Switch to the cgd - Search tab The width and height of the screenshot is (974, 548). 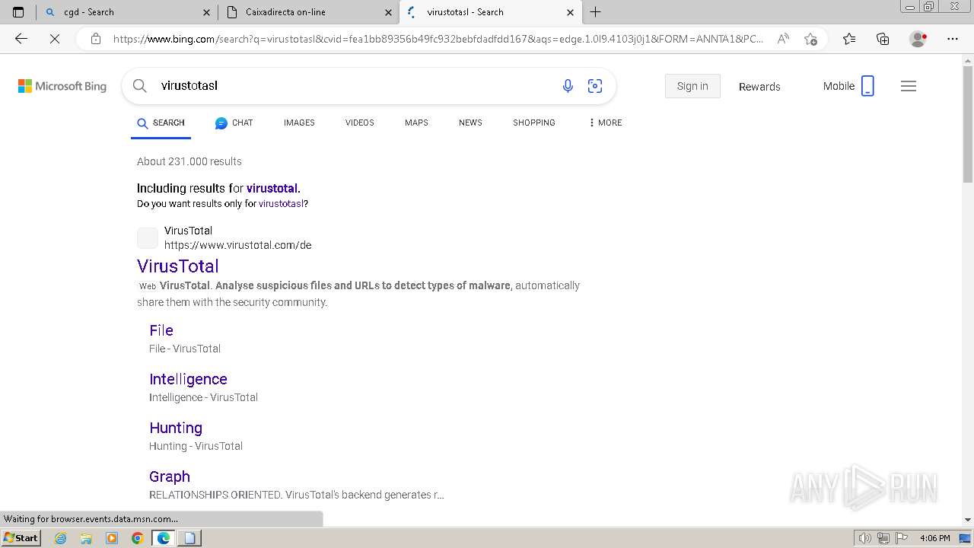coord(127,12)
